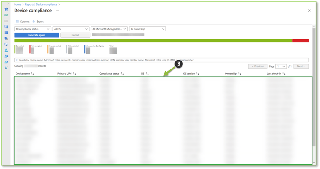320x169 pixels.
Task: Open Troubleshooting tools icon in sidebar
Action: tap(6, 68)
